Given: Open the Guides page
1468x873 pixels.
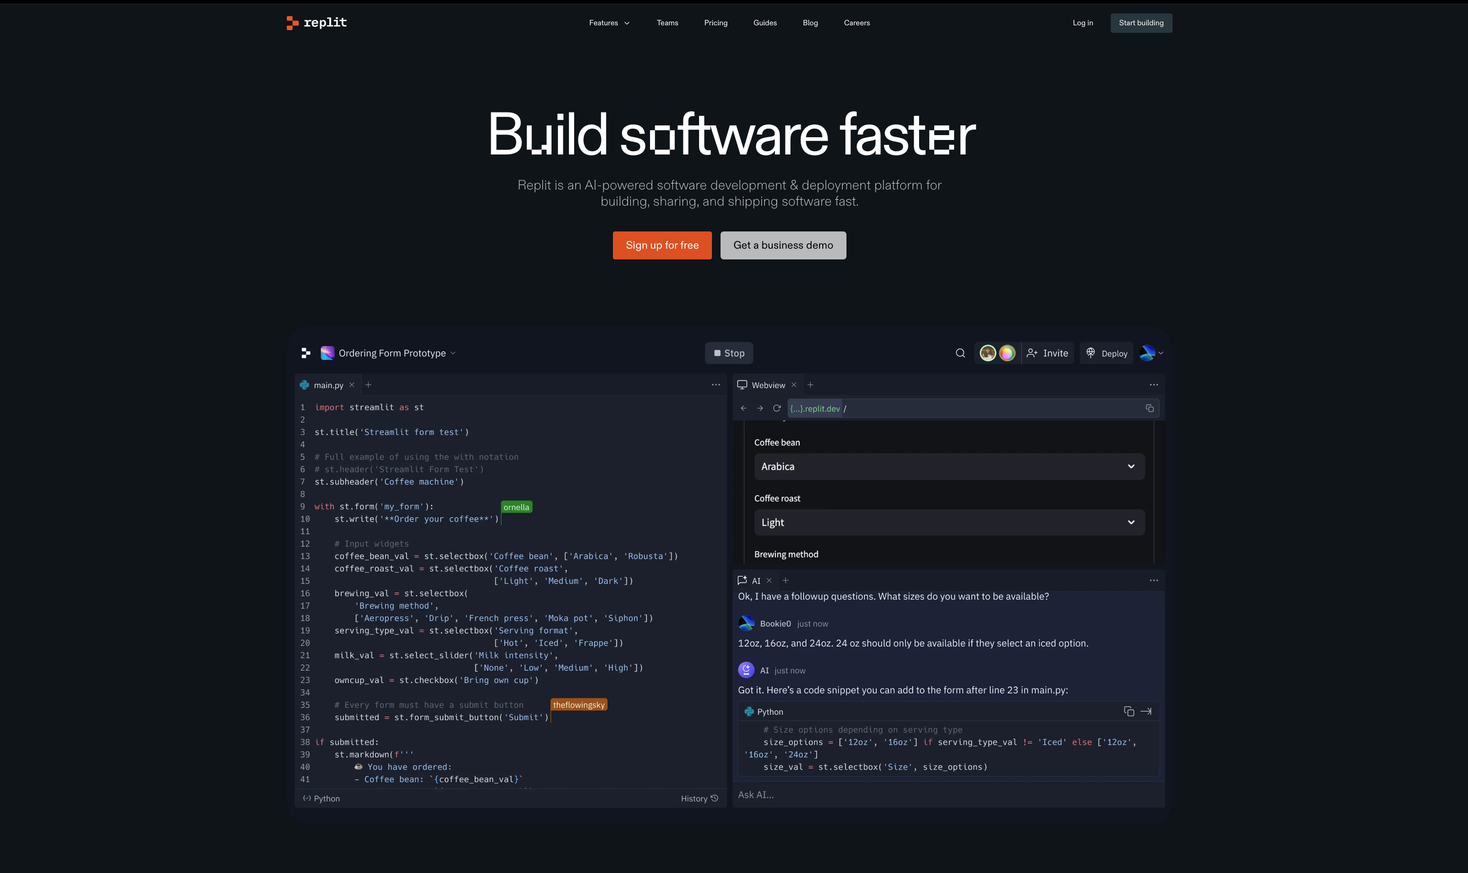Looking at the screenshot, I should pos(765,23).
